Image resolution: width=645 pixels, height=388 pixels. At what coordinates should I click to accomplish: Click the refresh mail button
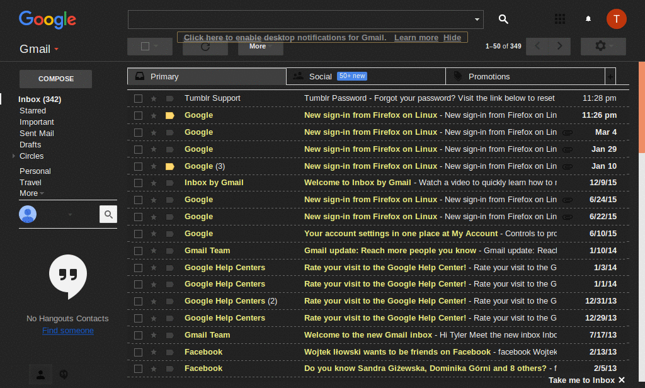(x=205, y=47)
